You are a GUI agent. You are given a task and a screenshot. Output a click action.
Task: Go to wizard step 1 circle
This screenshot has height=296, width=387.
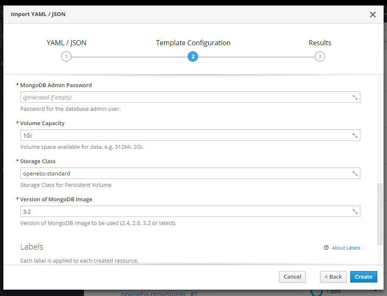pos(66,57)
